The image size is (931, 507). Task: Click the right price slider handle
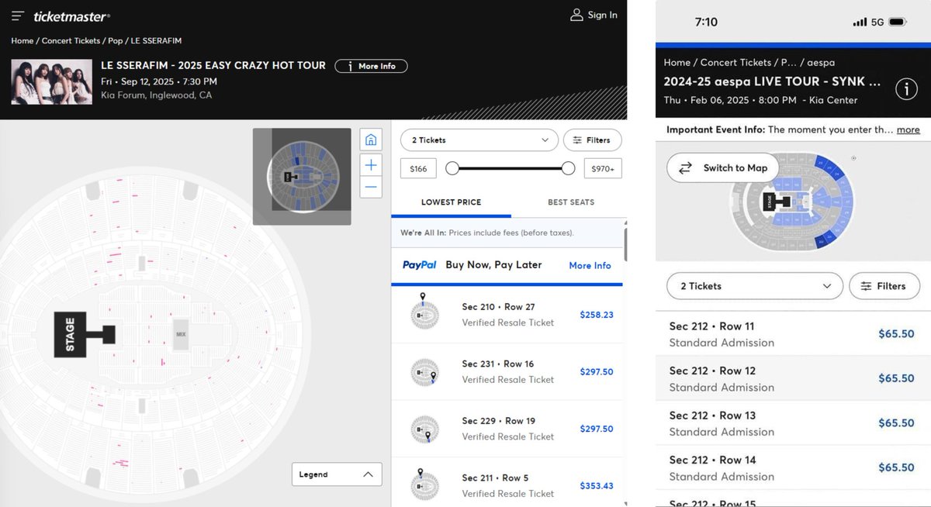pyautogui.click(x=568, y=168)
